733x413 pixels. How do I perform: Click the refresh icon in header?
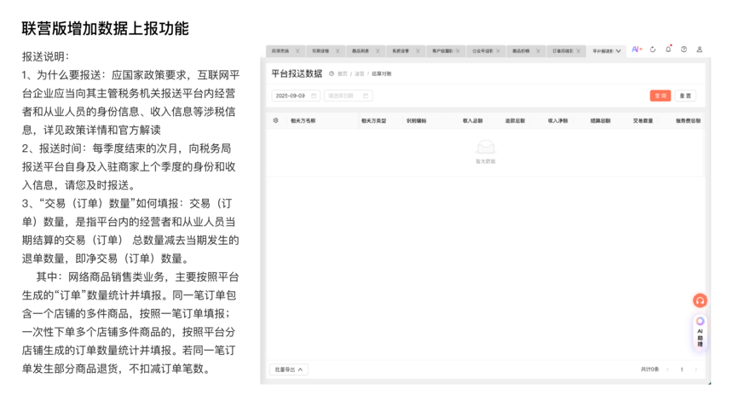click(x=653, y=50)
